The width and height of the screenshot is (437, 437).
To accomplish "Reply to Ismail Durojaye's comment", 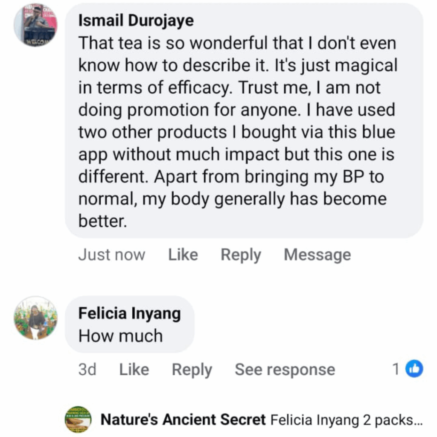I will click(x=241, y=255).
